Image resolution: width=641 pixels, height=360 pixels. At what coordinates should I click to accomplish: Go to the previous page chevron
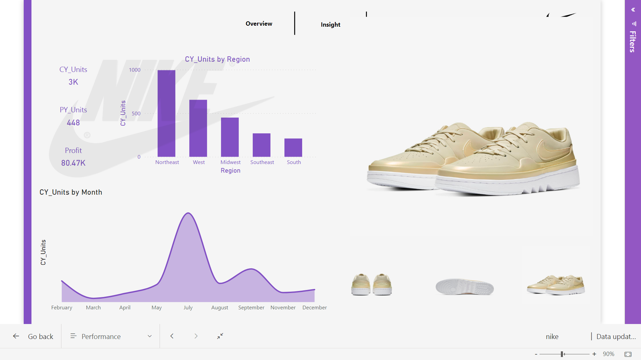[172, 336]
